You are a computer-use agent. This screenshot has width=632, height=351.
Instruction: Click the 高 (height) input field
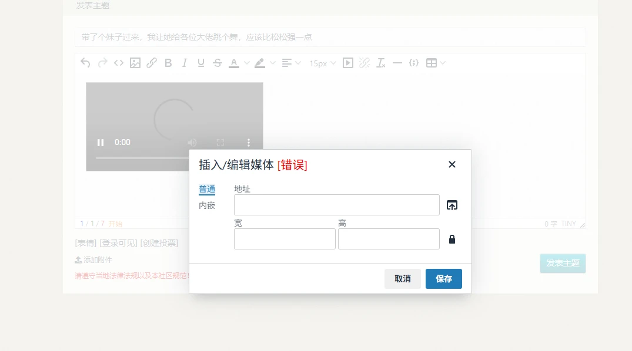click(x=389, y=239)
